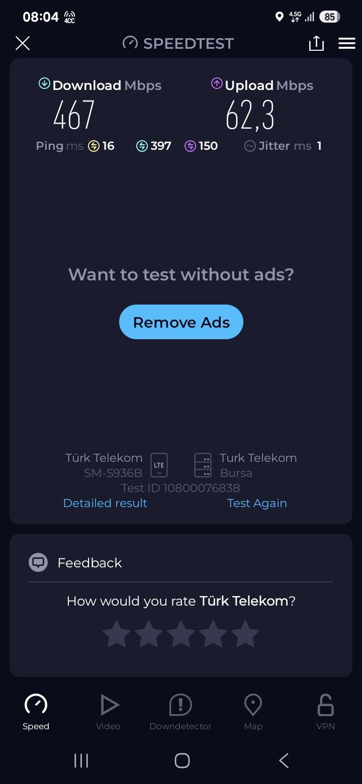This screenshot has width=362, height=784.
Task: Tap the Android home navigation button
Action: pyautogui.click(x=182, y=760)
